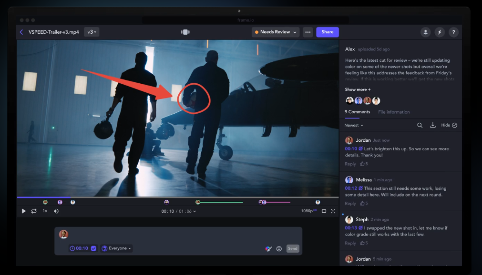Open the 1080p HD quality selector

(308, 211)
